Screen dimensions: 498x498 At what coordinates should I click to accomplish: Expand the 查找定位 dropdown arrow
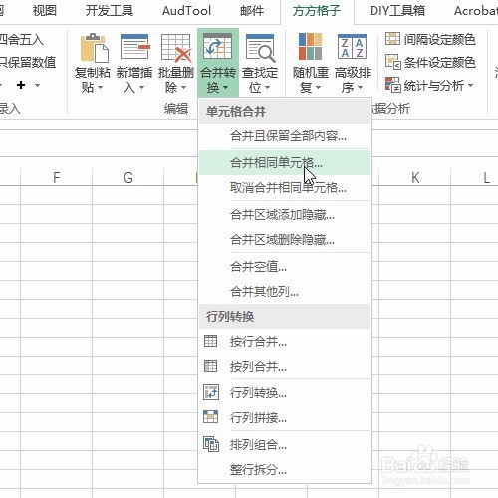click(x=267, y=88)
